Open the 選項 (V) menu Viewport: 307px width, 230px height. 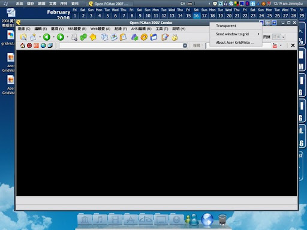click(57, 29)
